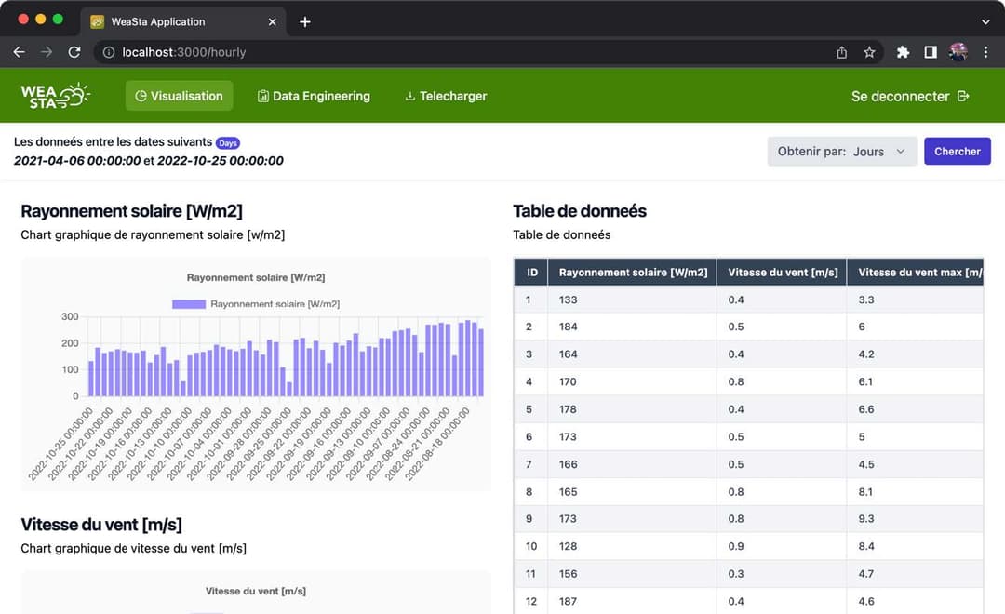Click cell value 170 in row 4

click(568, 382)
